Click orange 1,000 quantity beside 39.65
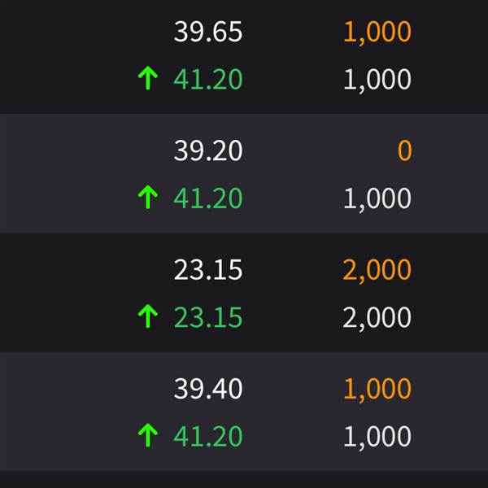This screenshot has height=488, width=488. tap(377, 33)
